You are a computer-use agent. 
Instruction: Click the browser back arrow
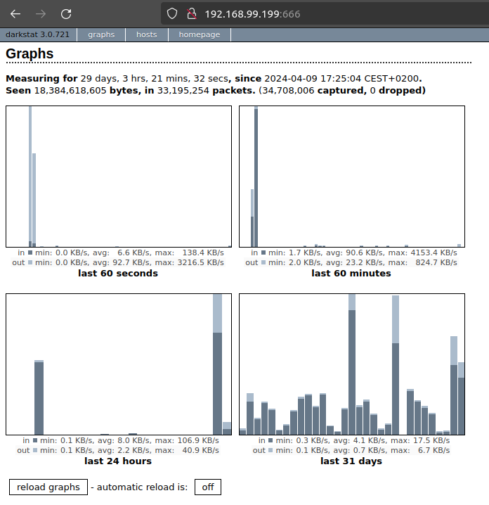[x=15, y=13]
